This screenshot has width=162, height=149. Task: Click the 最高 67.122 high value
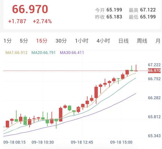click(142, 10)
